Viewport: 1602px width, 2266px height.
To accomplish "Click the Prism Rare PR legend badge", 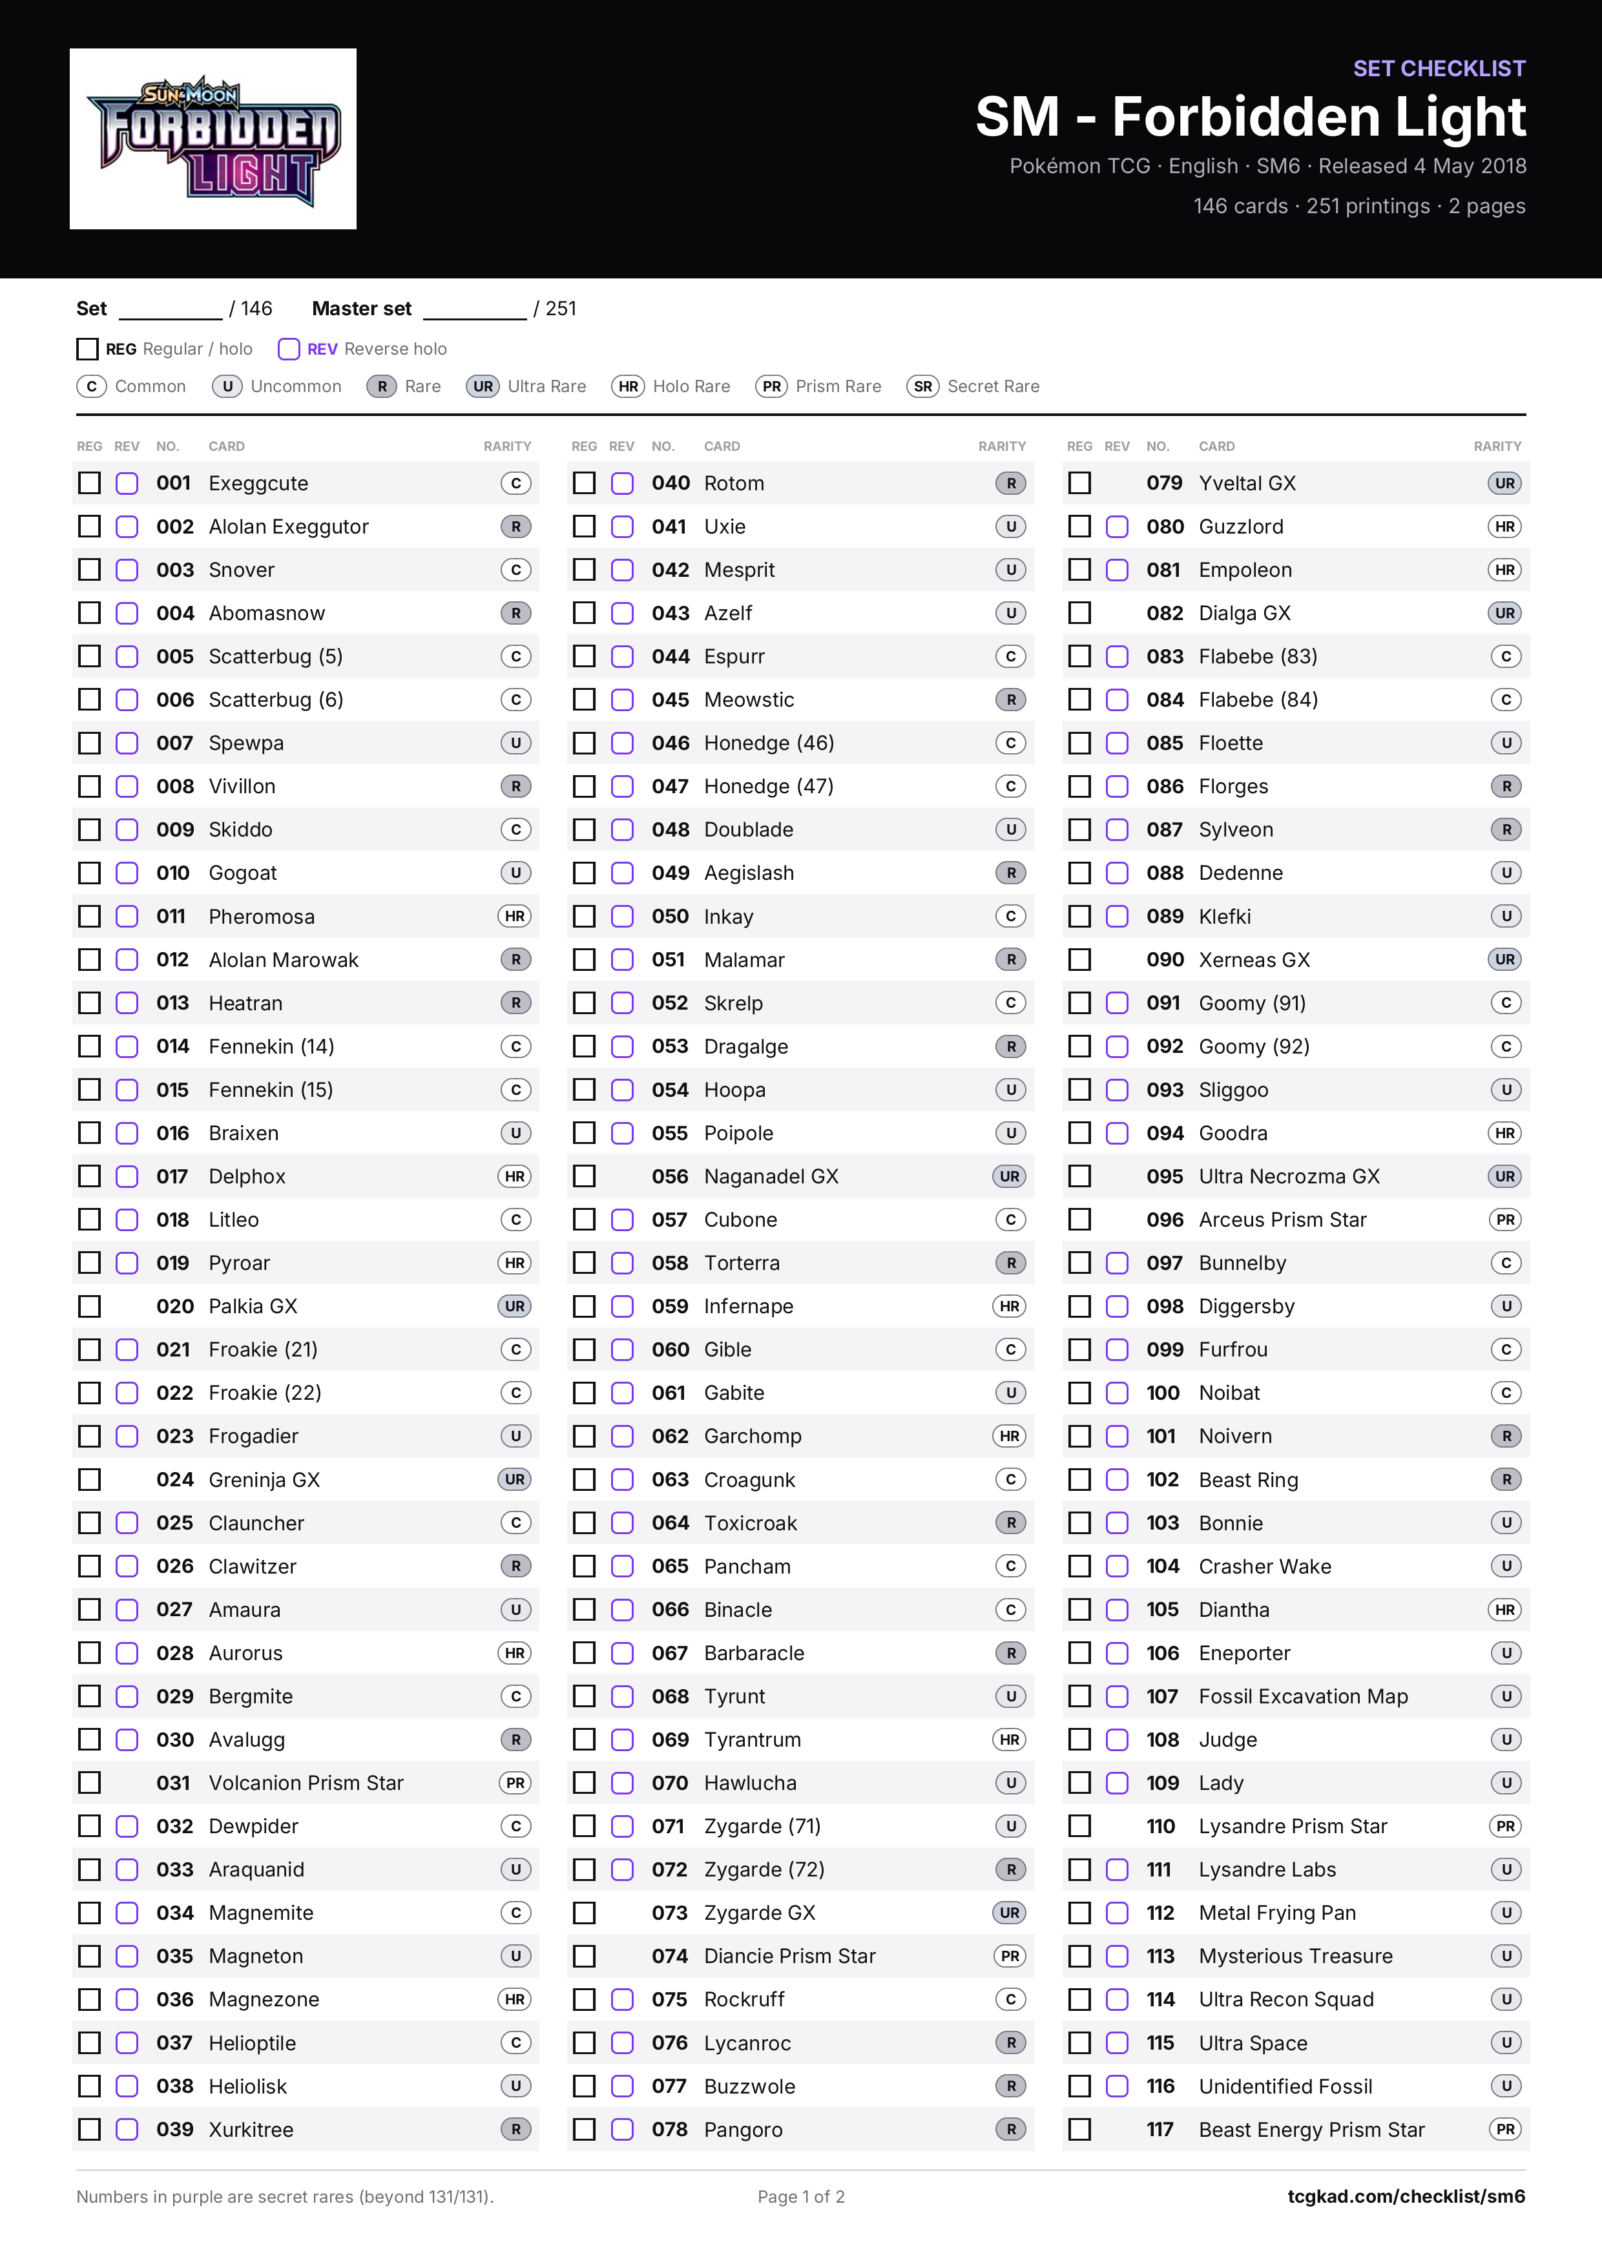I will (771, 387).
